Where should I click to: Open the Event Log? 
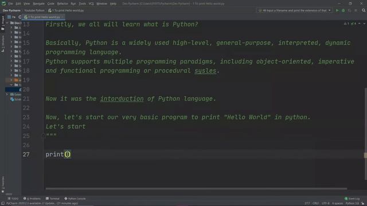352,199
